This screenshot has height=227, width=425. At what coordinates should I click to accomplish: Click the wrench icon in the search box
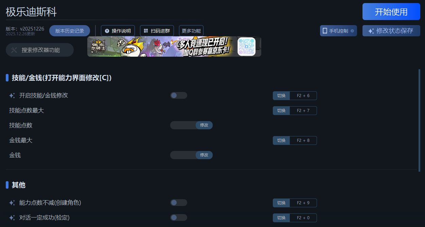click(14, 50)
